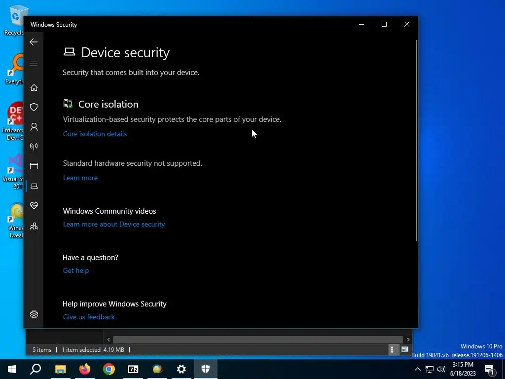The width and height of the screenshot is (505, 379).
Task: Switch File Explorer to details view icon
Action: 392,350
